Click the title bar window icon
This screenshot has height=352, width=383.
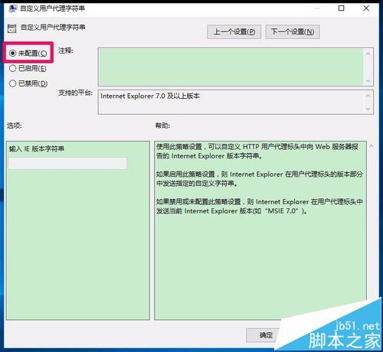point(12,8)
